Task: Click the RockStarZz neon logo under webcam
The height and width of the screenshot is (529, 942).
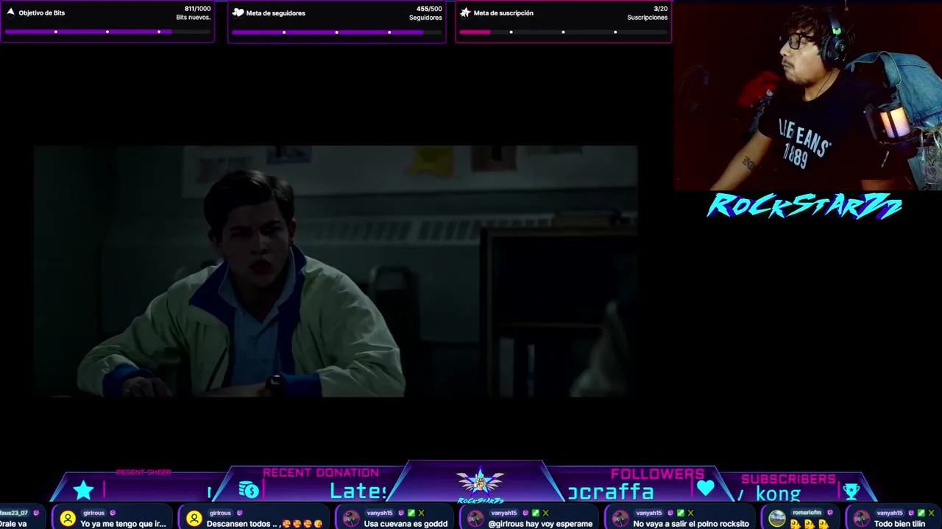Action: 804,206
